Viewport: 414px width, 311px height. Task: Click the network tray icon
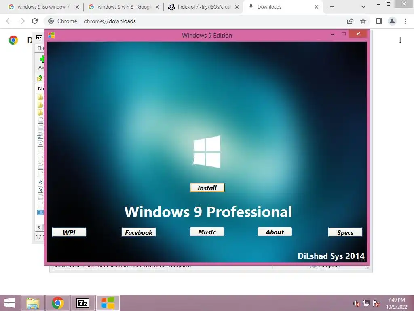click(x=366, y=303)
